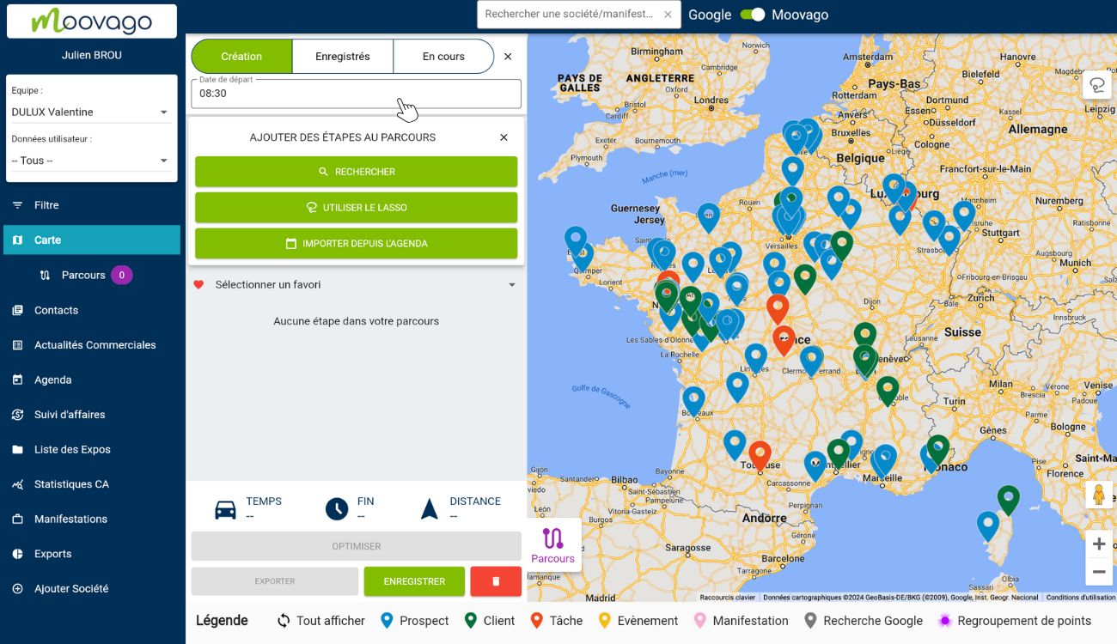Image resolution: width=1117 pixels, height=644 pixels.
Task: Click the clock FIN icon
Action: tap(337, 509)
